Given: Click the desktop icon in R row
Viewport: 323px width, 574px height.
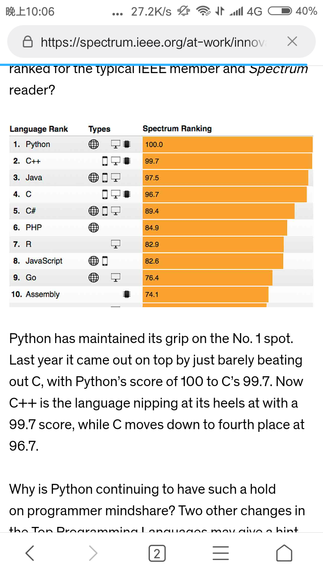Looking at the screenshot, I should pos(116,244).
